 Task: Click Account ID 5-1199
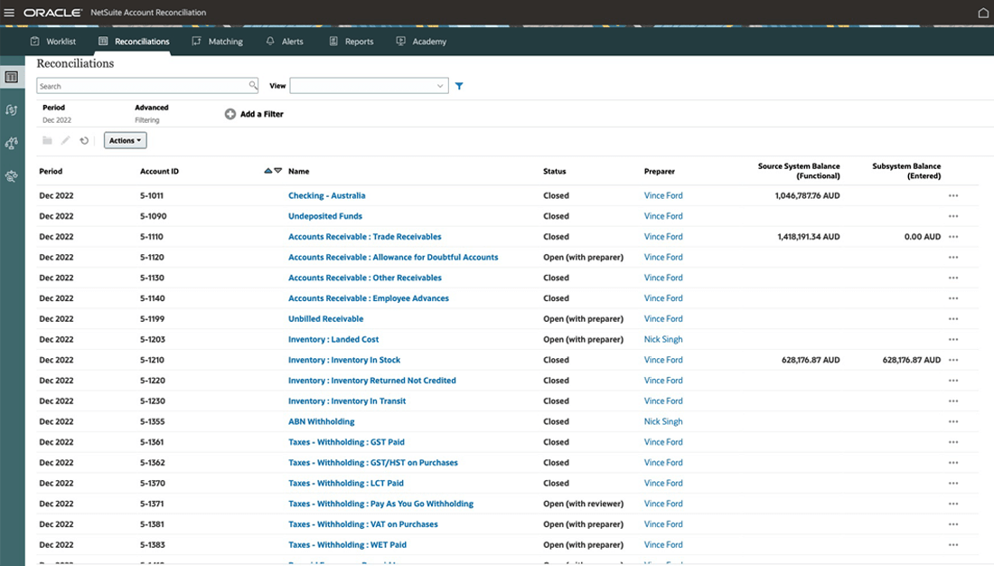[153, 318]
